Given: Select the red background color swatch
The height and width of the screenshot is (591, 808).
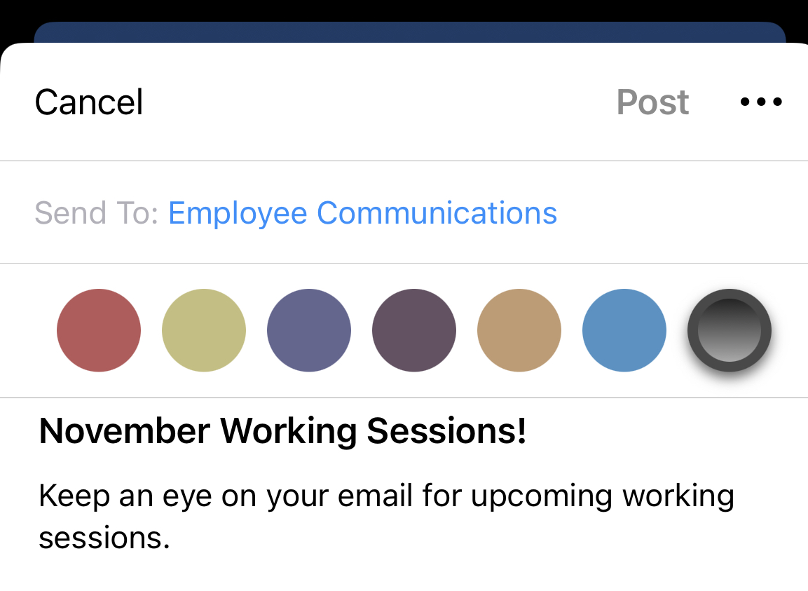Looking at the screenshot, I should [x=99, y=330].
